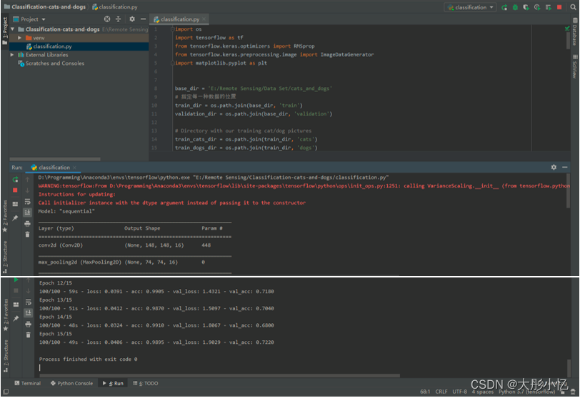
Task: Toggle Pin Tab in Run panel
Action: pos(15,218)
